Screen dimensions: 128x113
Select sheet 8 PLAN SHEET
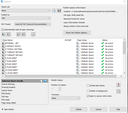click(11, 64)
